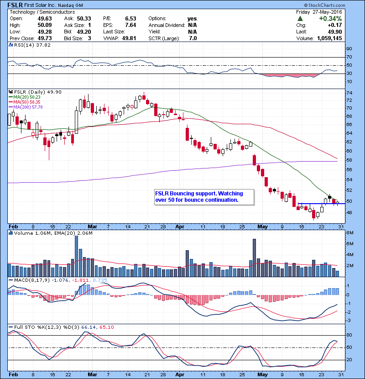Click 'Volume 1.06M, EMA(20) 2.06M' label
This screenshot has height=379, width=365.
[53, 233]
